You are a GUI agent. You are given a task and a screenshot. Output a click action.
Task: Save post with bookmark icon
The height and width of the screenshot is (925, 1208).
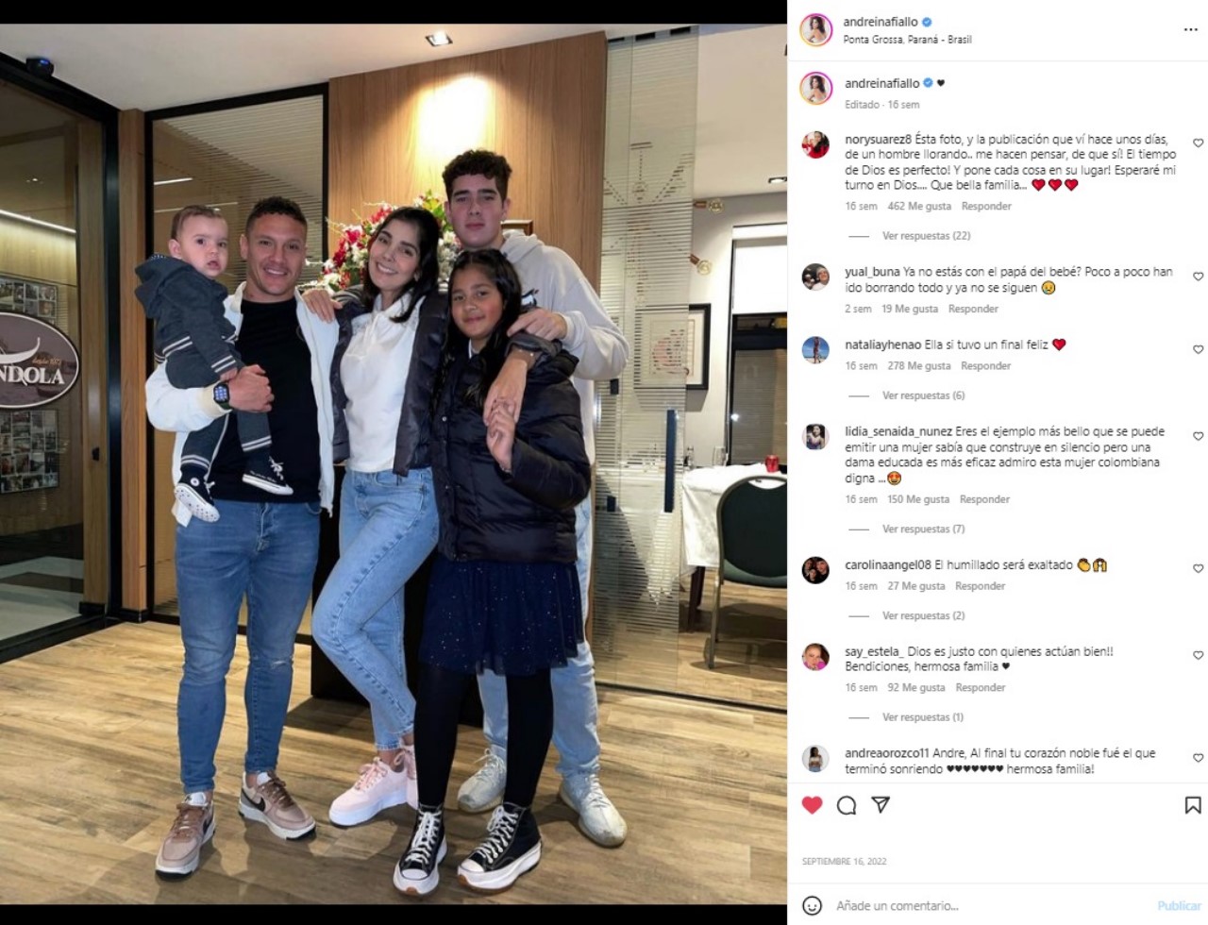click(1193, 805)
